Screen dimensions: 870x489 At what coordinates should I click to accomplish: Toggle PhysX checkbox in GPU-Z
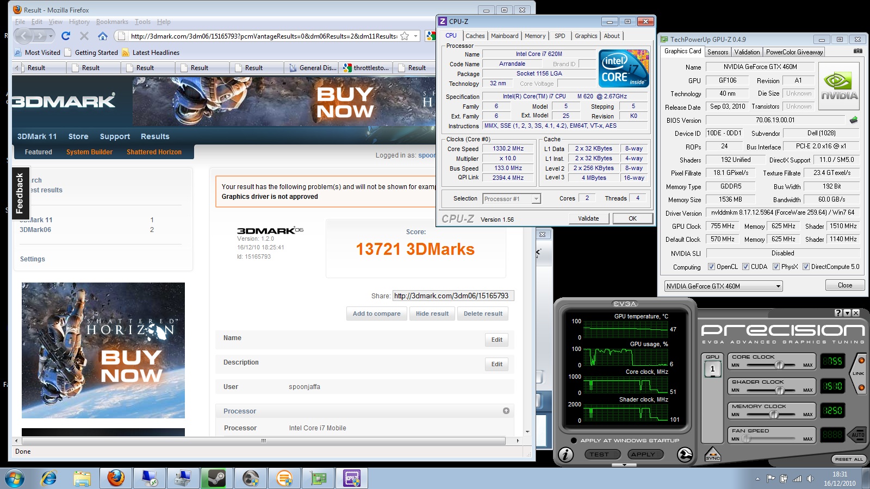776,267
